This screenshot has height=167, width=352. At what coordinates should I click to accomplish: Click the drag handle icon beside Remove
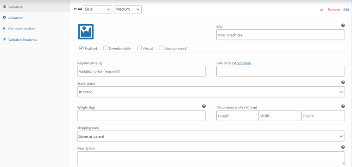(321, 10)
